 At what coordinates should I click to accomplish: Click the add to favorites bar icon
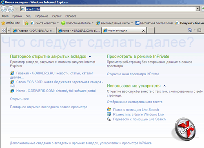tap(27, 23)
